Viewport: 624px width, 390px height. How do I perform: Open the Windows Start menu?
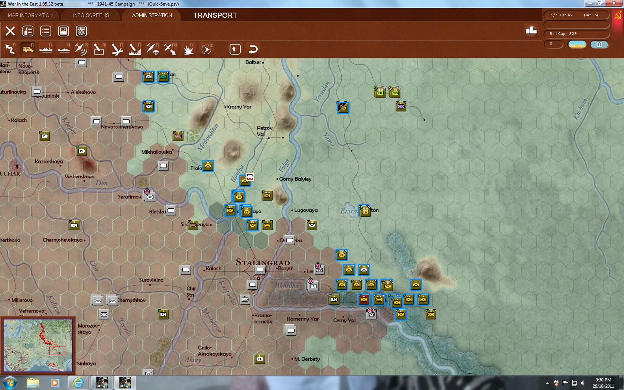point(10,383)
